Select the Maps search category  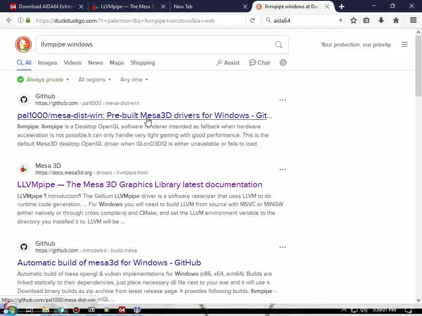[x=117, y=63]
